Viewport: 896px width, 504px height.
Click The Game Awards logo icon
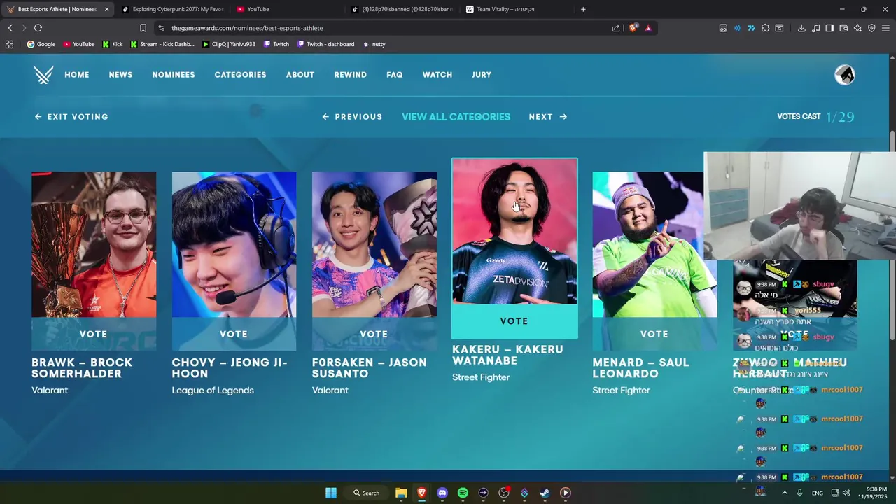[43, 75]
